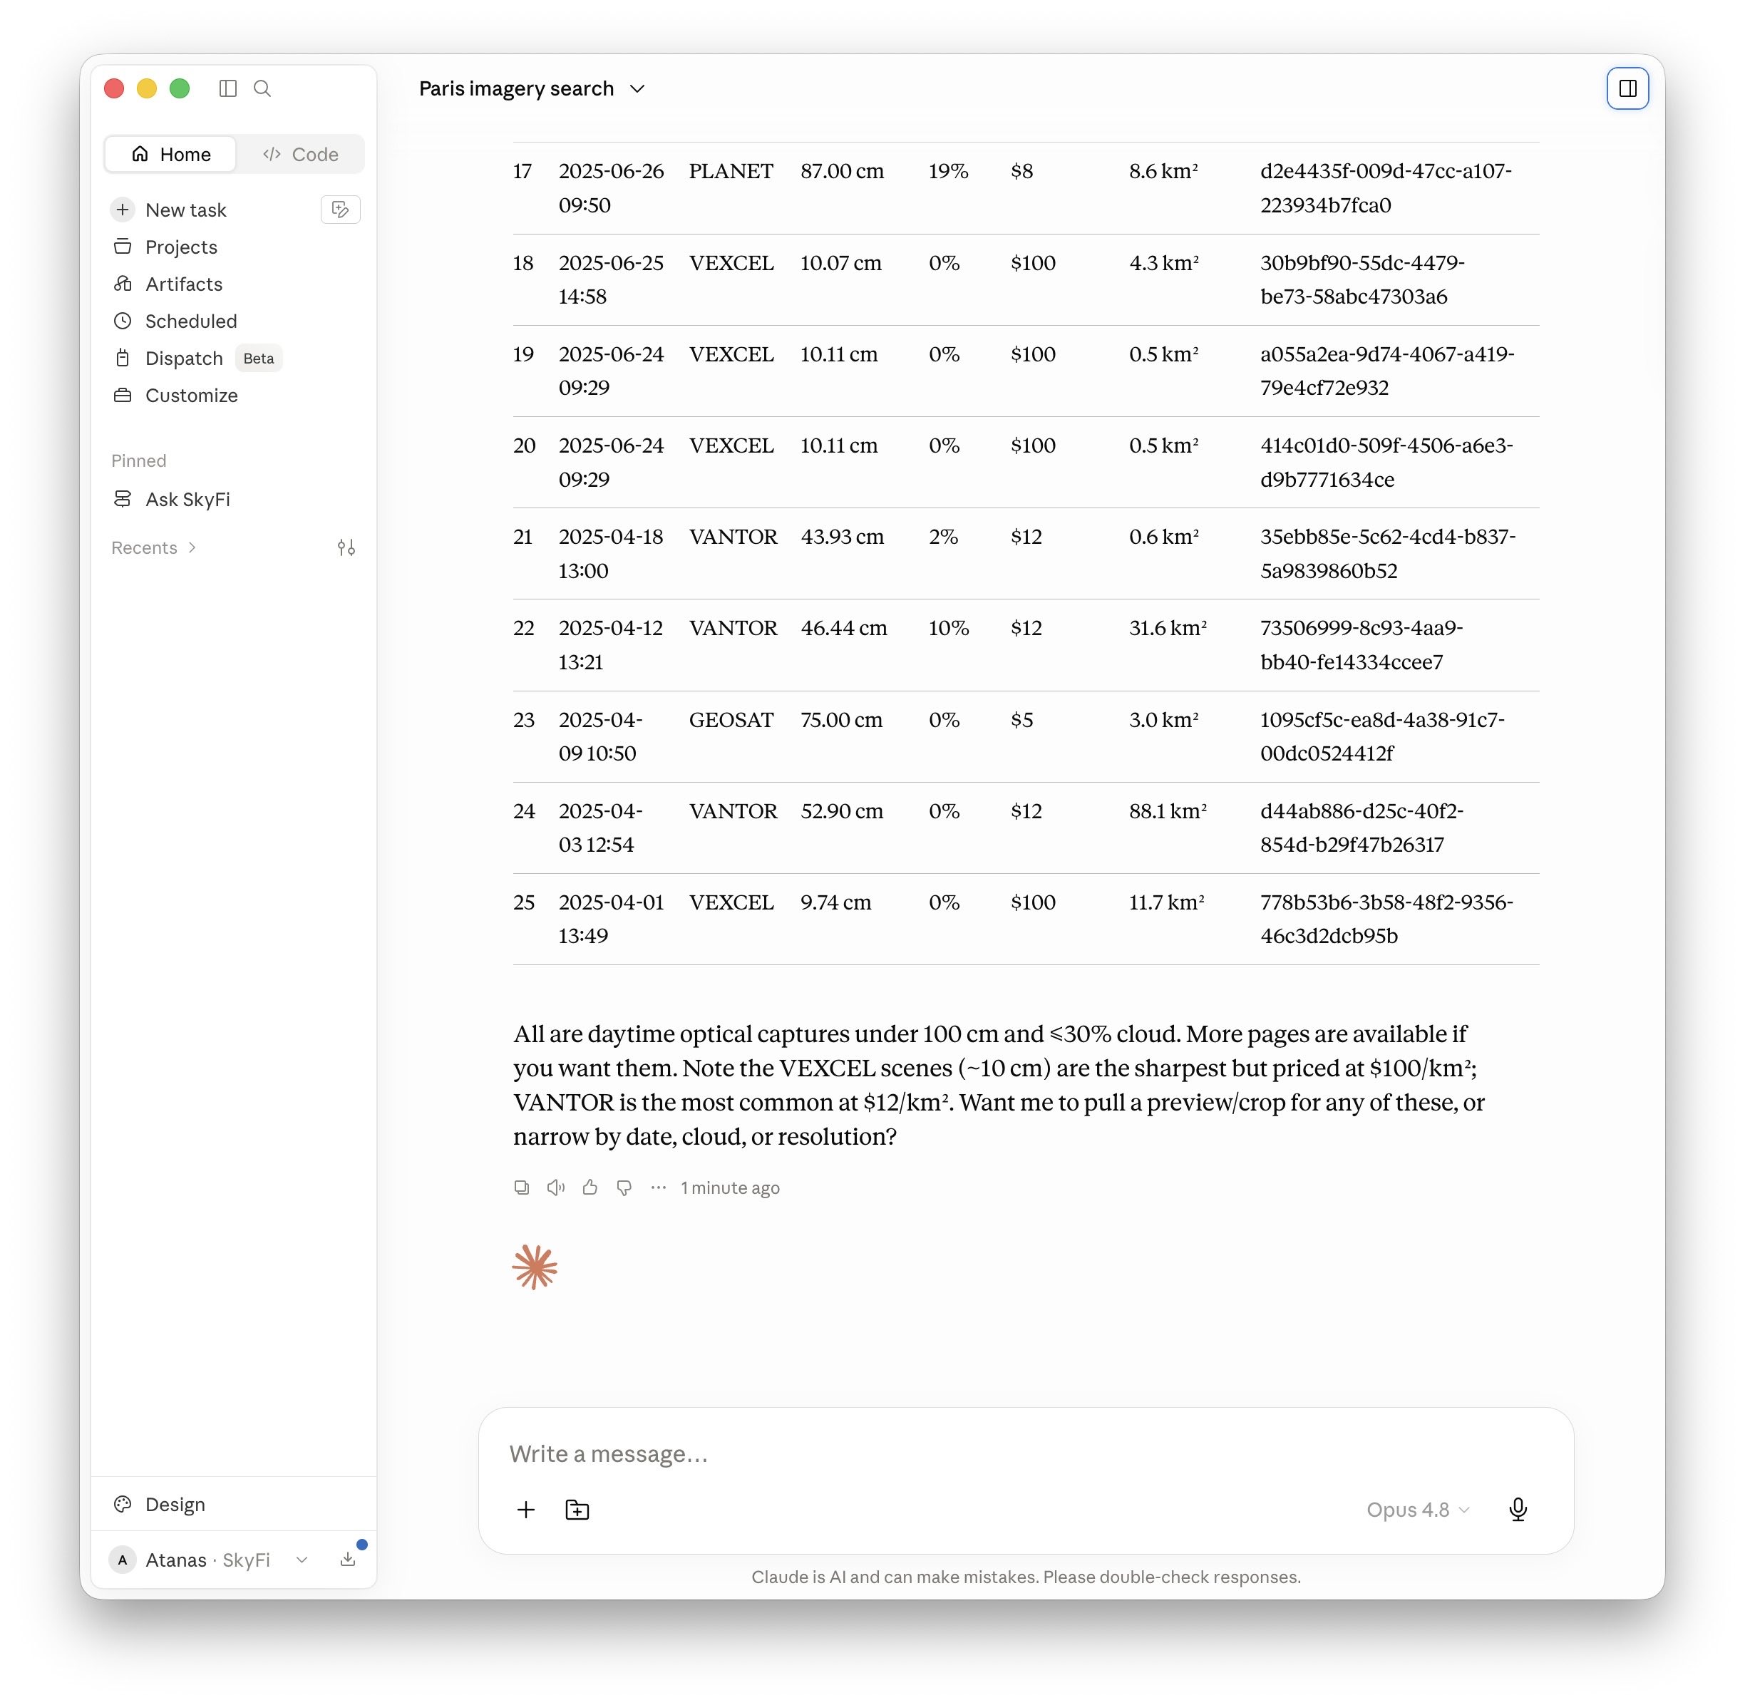Image resolution: width=1745 pixels, height=1705 pixels.
Task: Expand the Recents section
Action: (153, 547)
